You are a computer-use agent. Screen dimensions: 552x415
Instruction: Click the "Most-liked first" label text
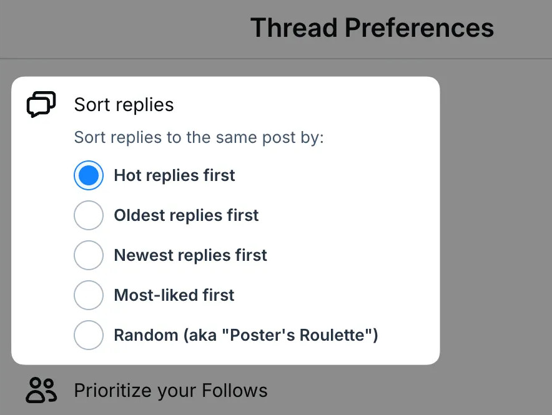pos(174,295)
